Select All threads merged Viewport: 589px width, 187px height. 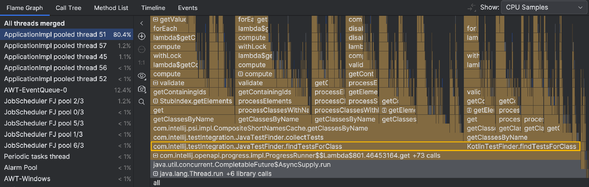(x=67, y=23)
